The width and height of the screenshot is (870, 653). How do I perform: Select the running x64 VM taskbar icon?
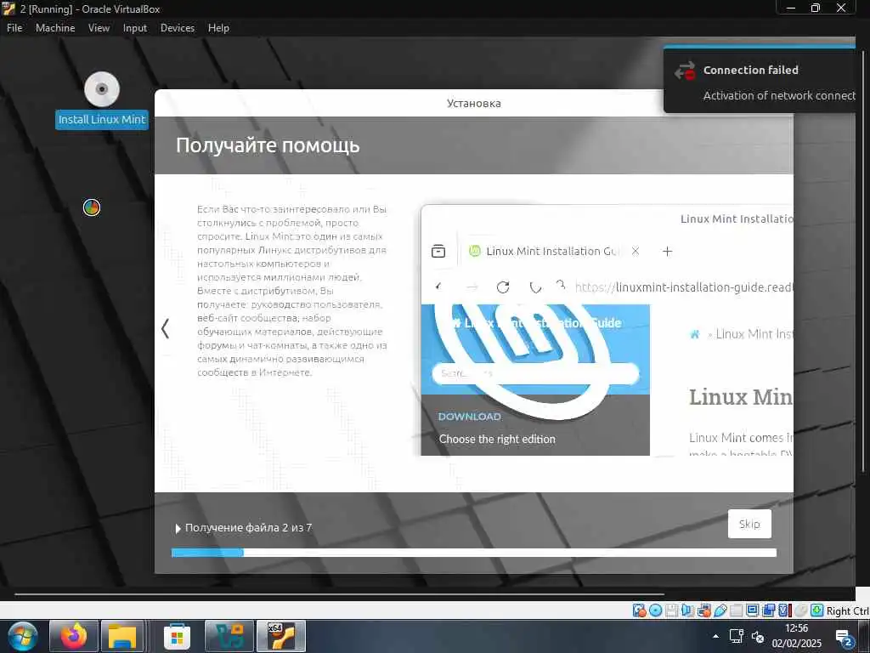pos(282,636)
